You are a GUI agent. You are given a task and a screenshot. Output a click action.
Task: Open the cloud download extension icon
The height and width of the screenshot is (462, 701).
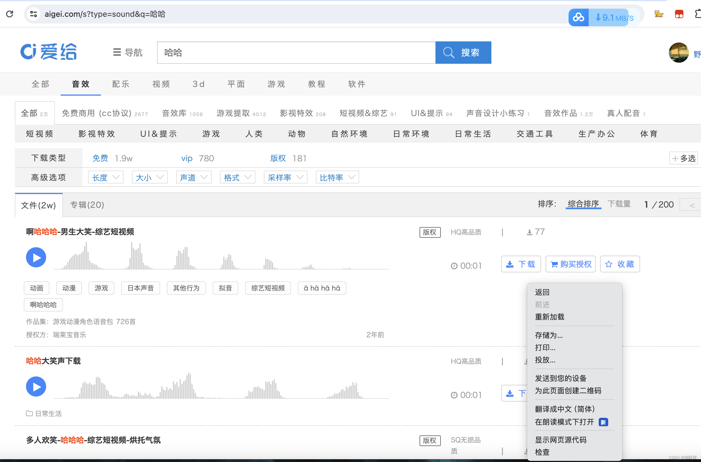point(578,18)
